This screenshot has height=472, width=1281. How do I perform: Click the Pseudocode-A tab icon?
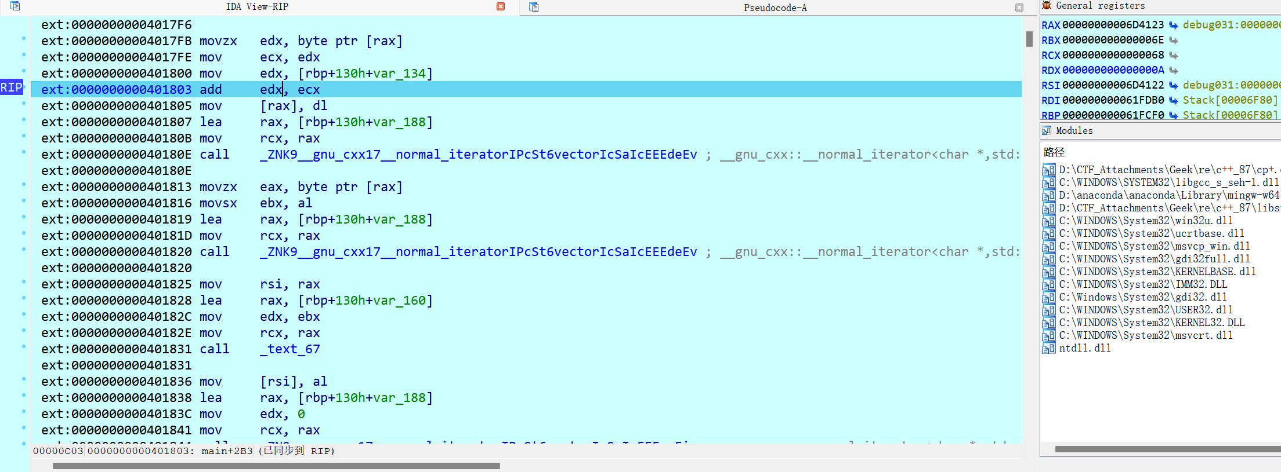point(534,7)
